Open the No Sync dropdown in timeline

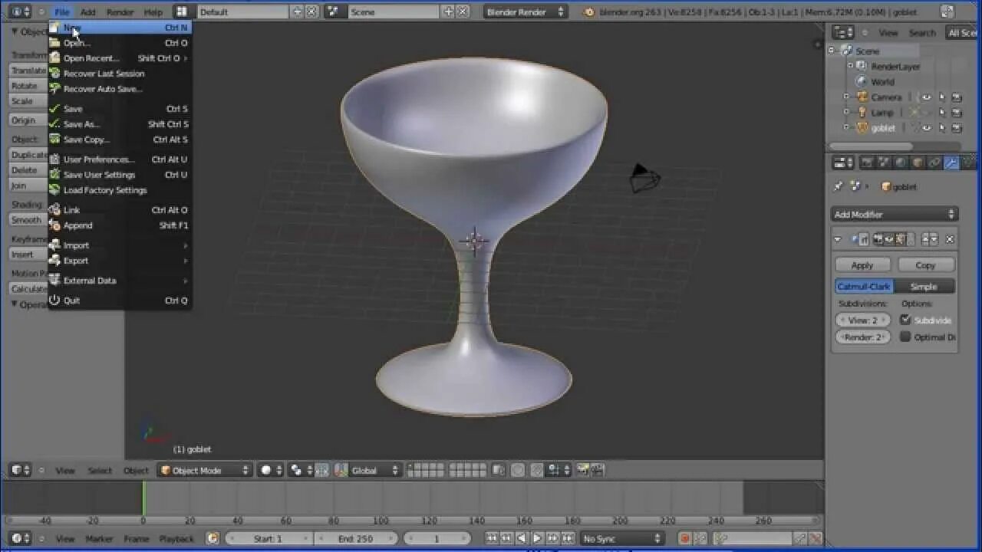click(x=622, y=539)
